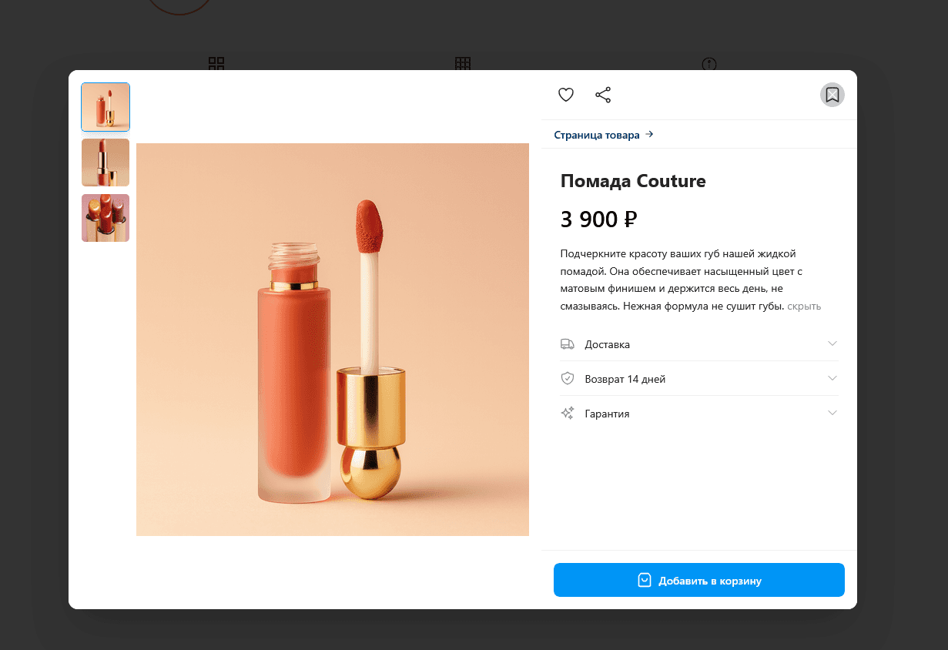Click the shield icon beside Возврат 14 дней
Image resolution: width=948 pixels, height=650 pixels.
coord(568,377)
